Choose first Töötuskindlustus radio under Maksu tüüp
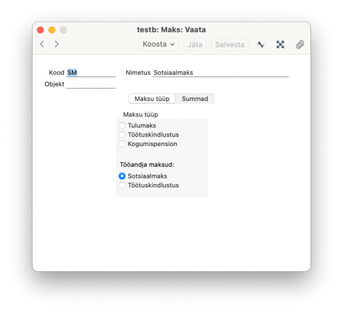This screenshot has height=314, width=343. pyautogui.click(x=122, y=135)
